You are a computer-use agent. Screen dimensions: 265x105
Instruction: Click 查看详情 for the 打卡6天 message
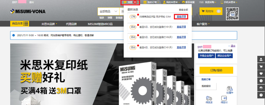point(181,37)
